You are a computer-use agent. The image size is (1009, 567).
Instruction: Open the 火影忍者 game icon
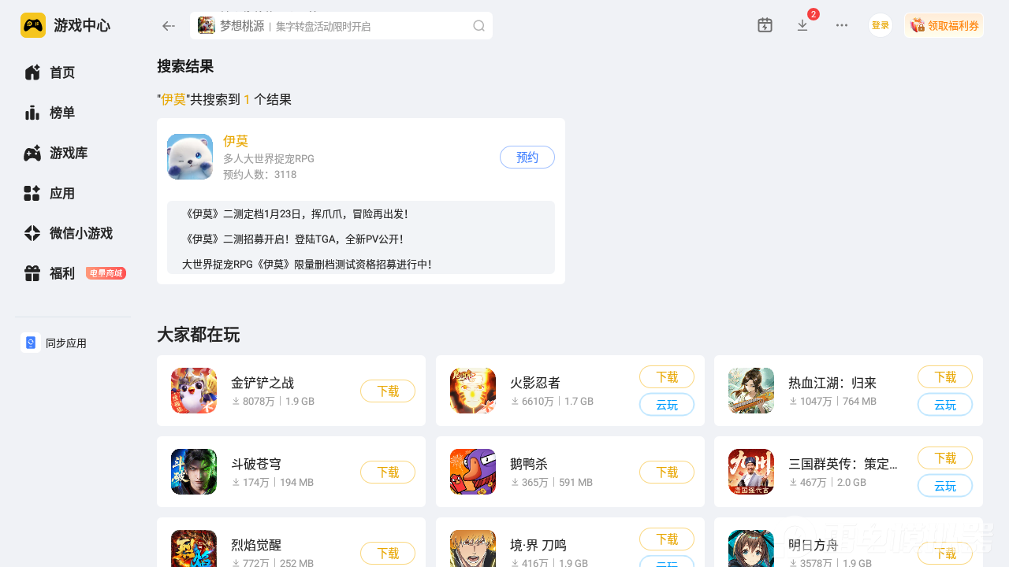pyautogui.click(x=473, y=391)
